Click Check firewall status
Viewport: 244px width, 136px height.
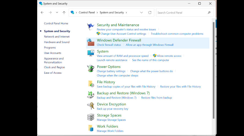click(109, 45)
